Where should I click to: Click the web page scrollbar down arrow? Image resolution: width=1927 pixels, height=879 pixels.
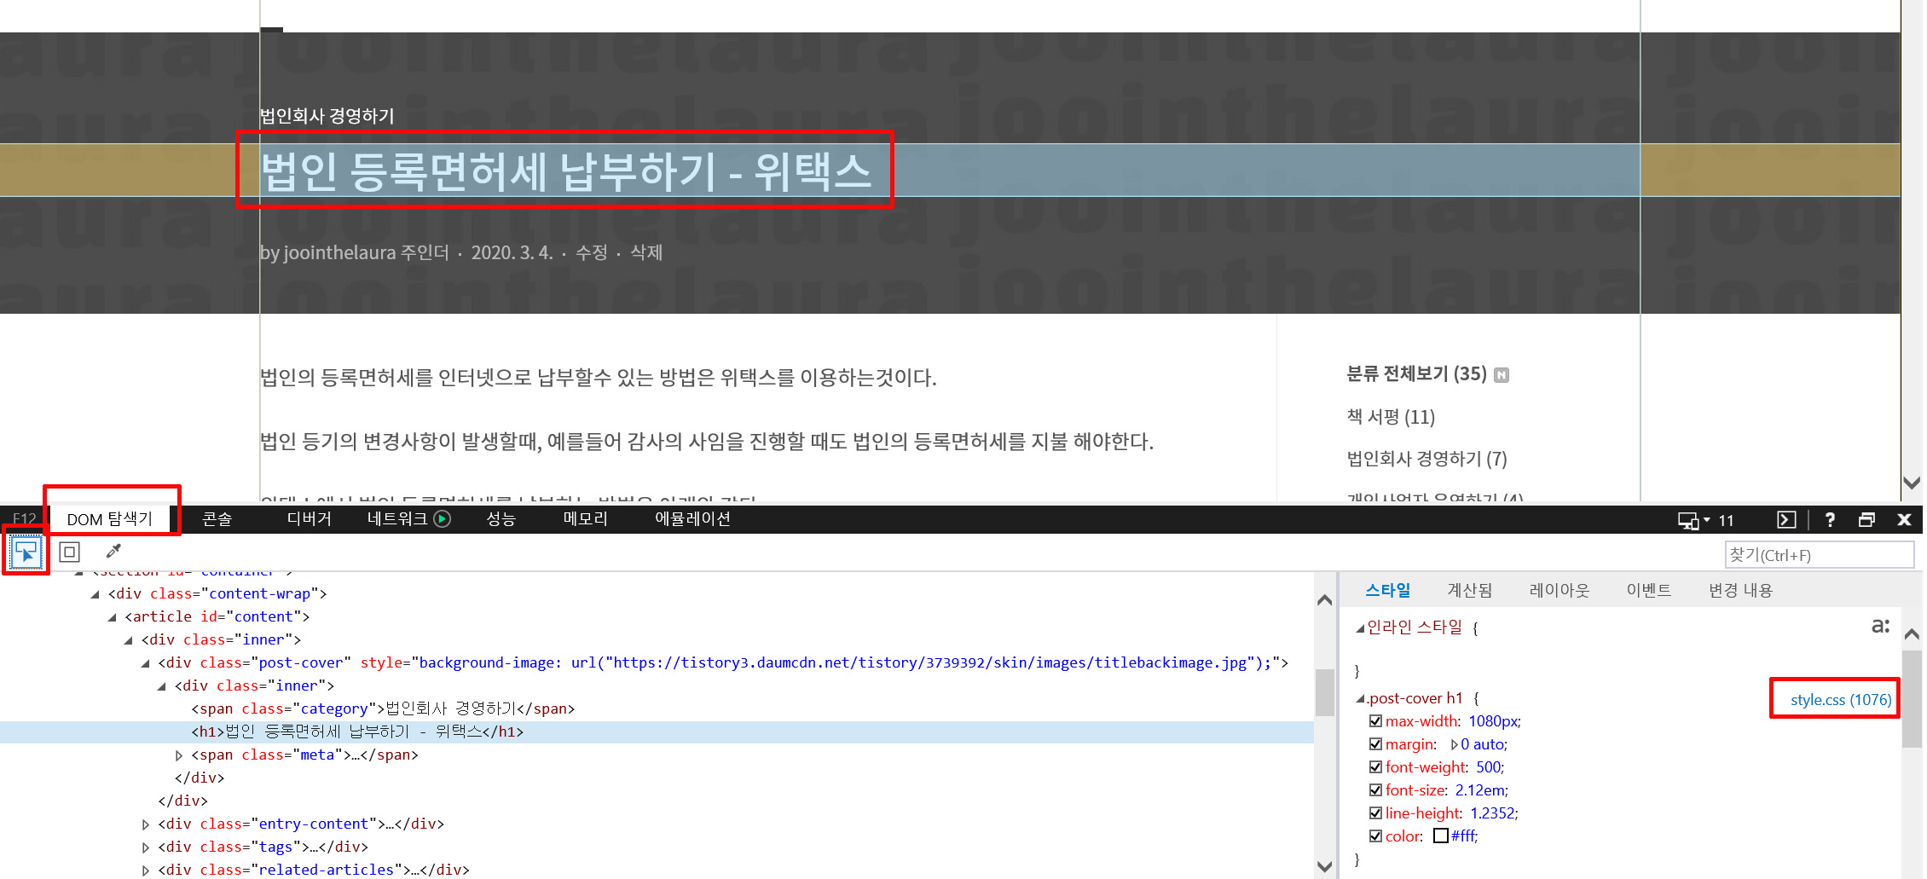point(1912,483)
